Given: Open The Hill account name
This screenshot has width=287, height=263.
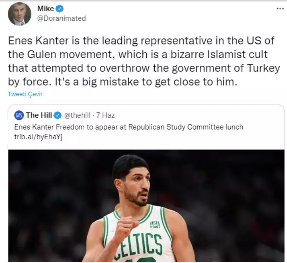Looking at the screenshot, I should [39, 115].
